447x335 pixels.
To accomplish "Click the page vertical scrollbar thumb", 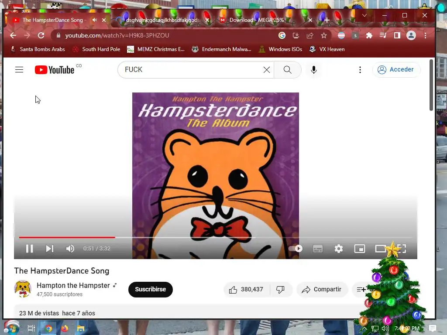I will 431,85.
